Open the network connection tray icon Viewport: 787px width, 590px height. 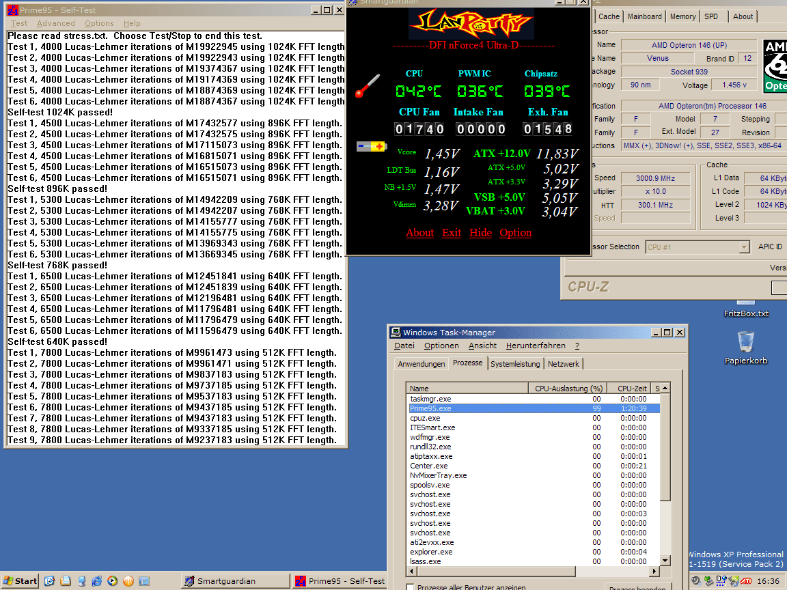[x=721, y=581]
